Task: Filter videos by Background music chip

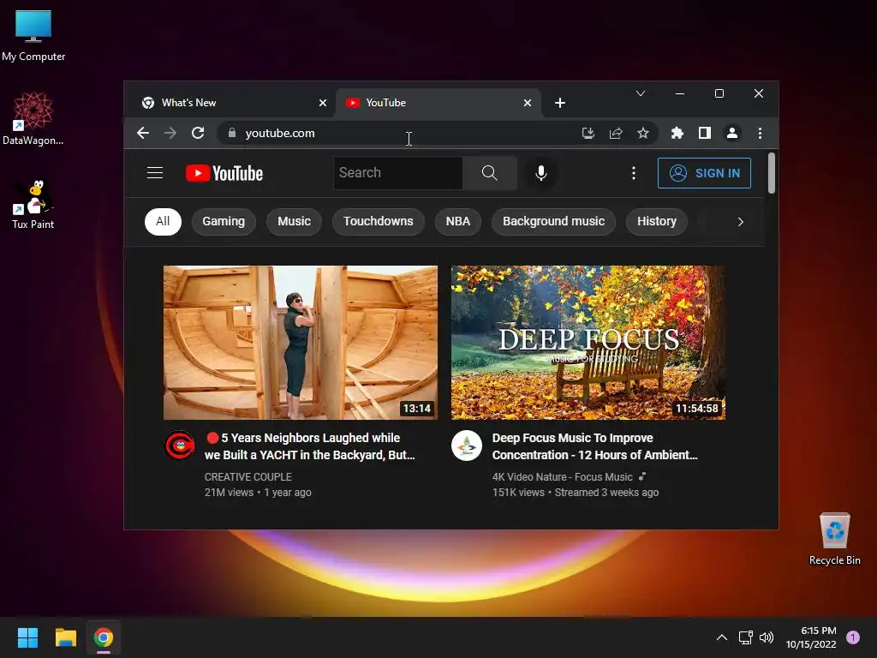Action: point(553,222)
